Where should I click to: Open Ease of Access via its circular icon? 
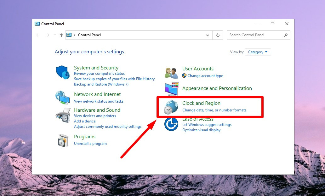pyautogui.click(x=171, y=124)
